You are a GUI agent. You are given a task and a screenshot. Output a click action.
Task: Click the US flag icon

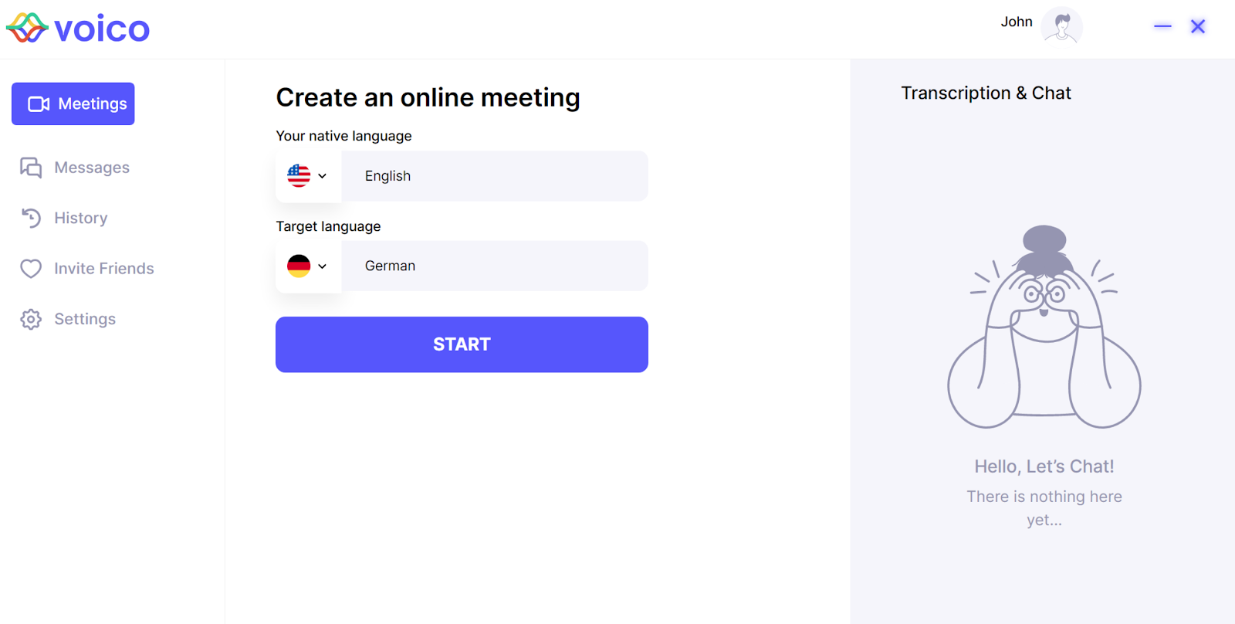[x=299, y=176]
